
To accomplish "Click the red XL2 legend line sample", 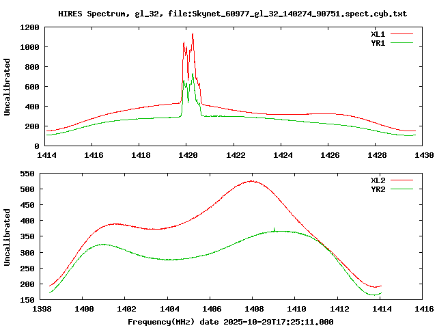I will [401, 180].
